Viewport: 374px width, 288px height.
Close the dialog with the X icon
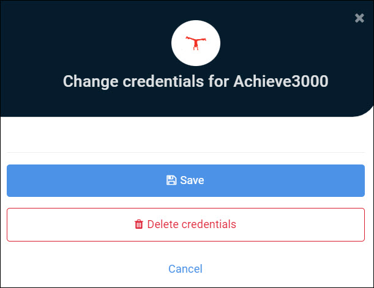click(359, 18)
